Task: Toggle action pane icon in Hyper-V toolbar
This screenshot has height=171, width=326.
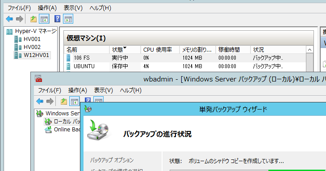Action: click(x=68, y=19)
